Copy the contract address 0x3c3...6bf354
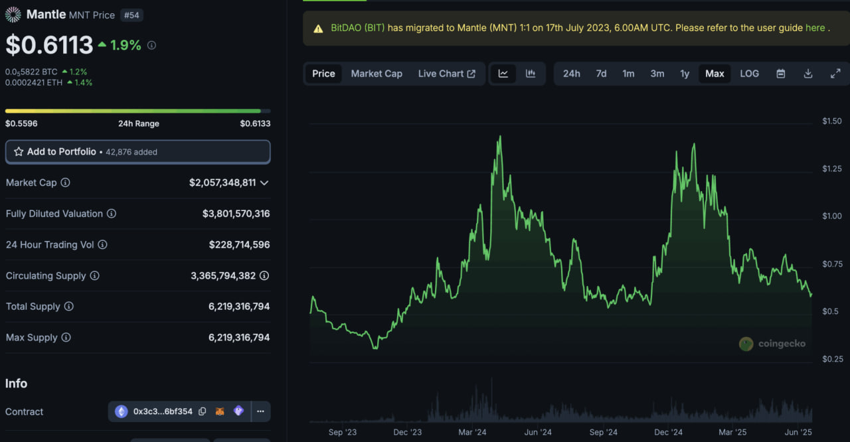The height and width of the screenshot is (442, 850). click(x=203, y=411)
